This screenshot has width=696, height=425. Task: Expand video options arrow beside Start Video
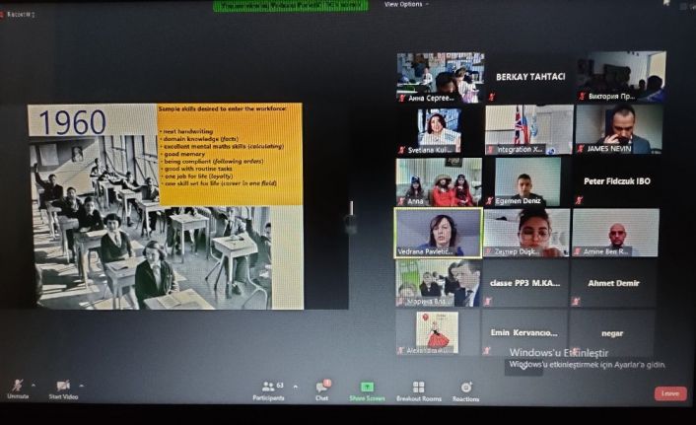pyautogui.click(x=81, y=385)
